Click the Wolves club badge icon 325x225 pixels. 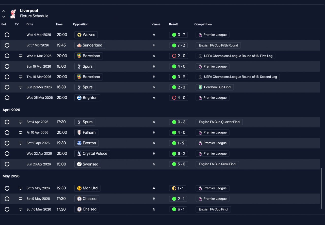pyautogui.click(x=79, y=35)
